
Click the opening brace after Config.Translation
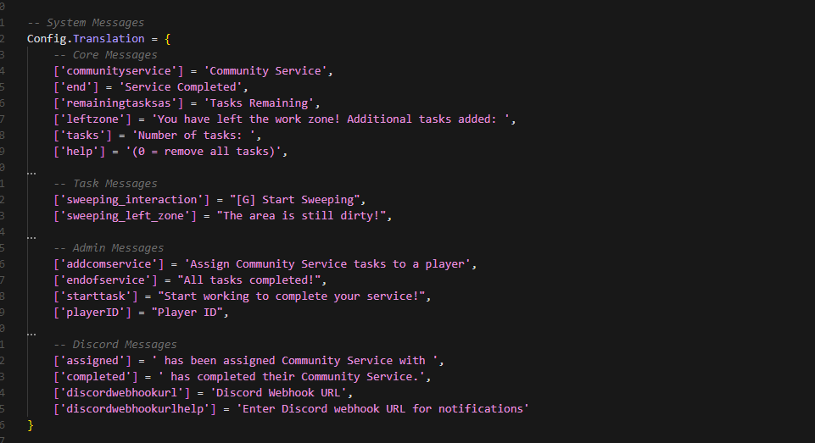click(x=168, y=39)
